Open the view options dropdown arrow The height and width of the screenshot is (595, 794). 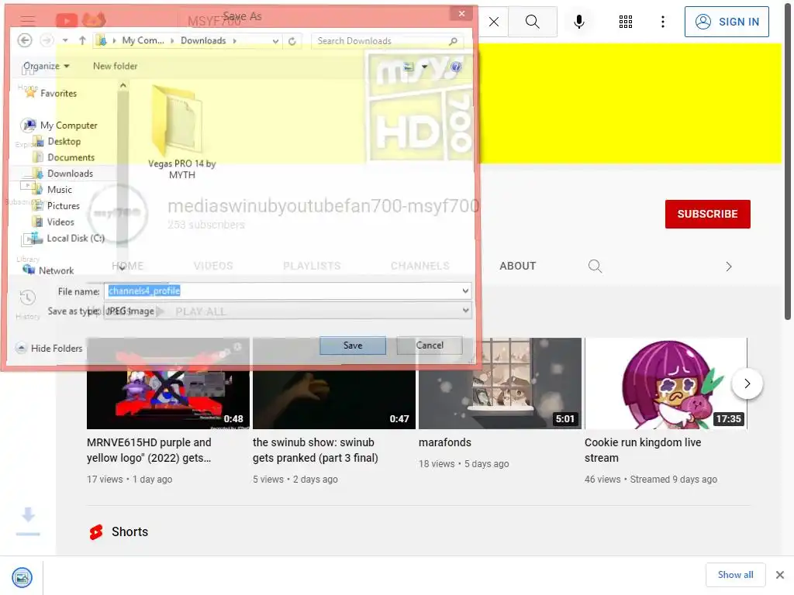click(x=424, y=67)
